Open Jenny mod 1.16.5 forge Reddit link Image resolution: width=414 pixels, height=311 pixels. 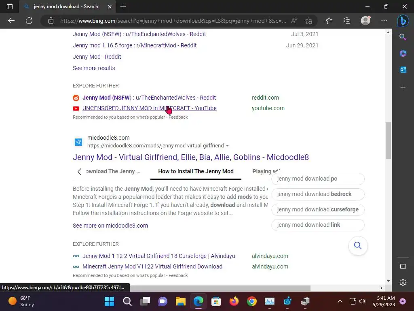click(135, 45)
